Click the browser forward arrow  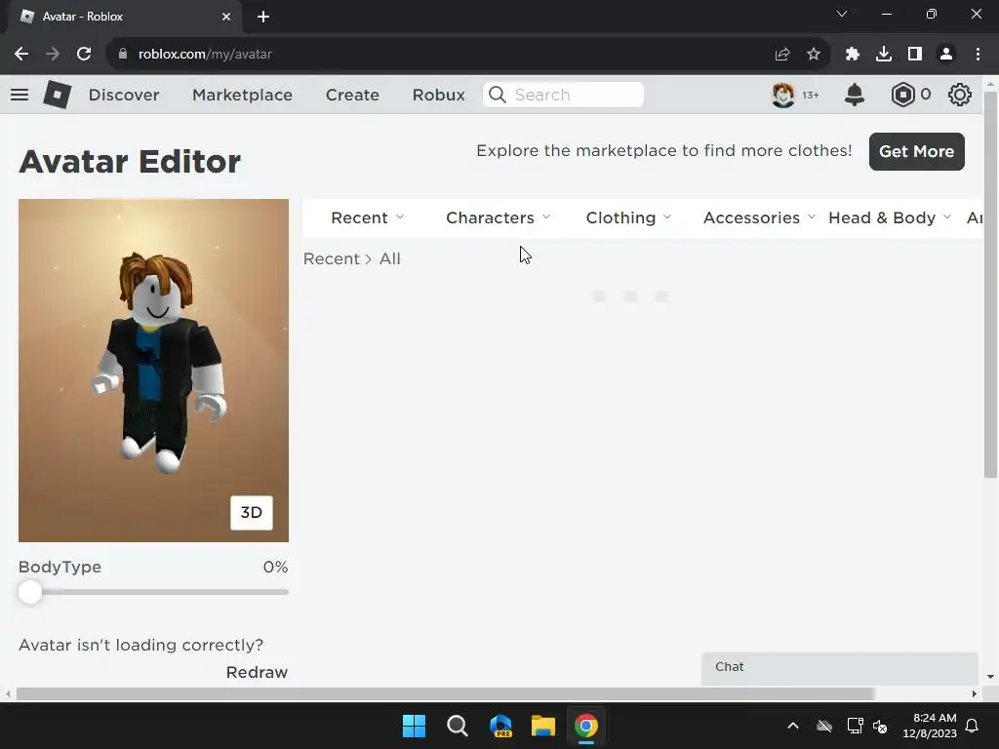(53, 55)
